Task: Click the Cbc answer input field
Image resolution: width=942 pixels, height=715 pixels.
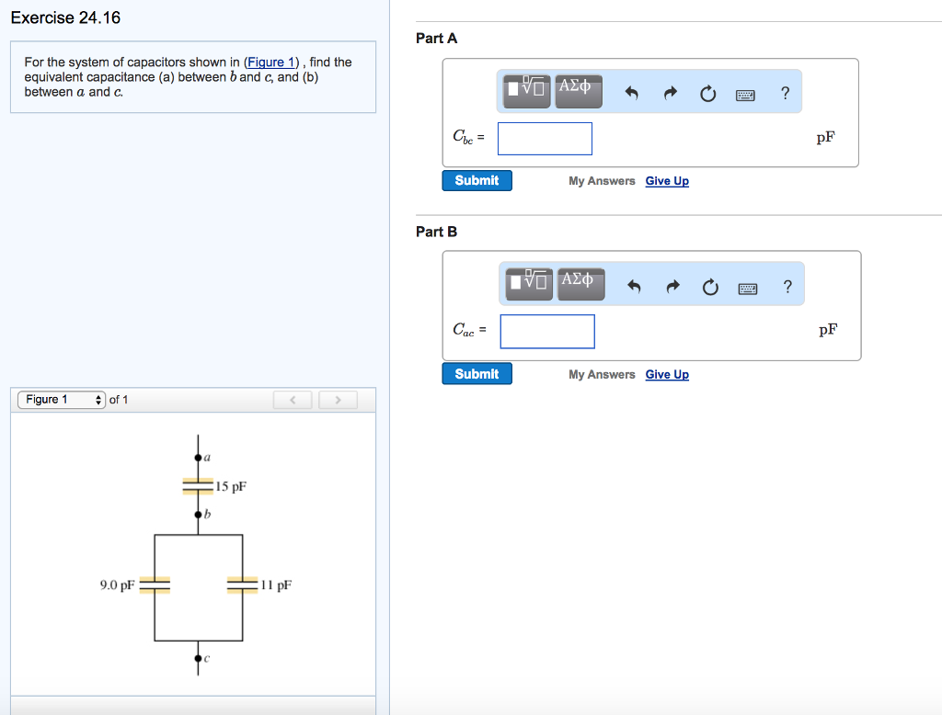Action: pos(544,137)
